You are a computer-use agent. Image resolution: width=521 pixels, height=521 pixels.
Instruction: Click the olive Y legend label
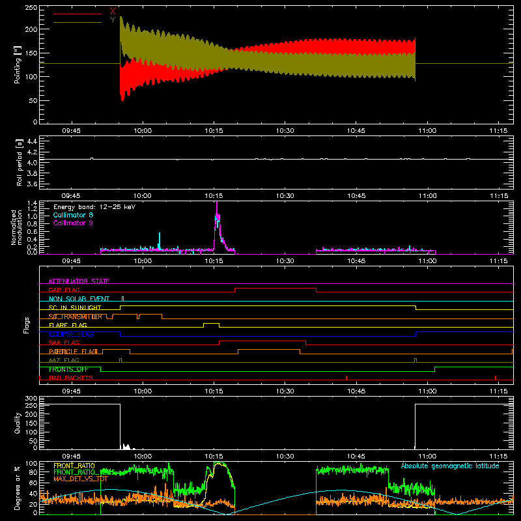coord(113,20)
